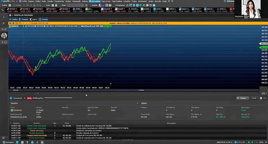Click the replay fast-forward icon
The height and width of the screenshot is (144, 268).
click(17, 23)
